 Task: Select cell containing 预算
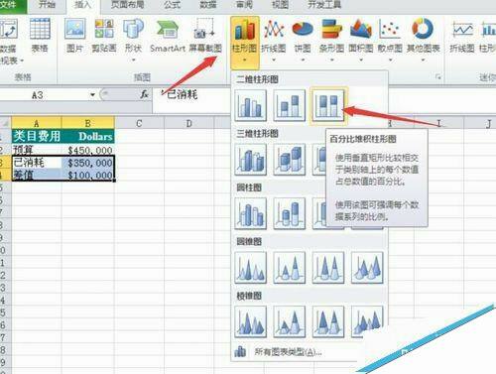37,150
